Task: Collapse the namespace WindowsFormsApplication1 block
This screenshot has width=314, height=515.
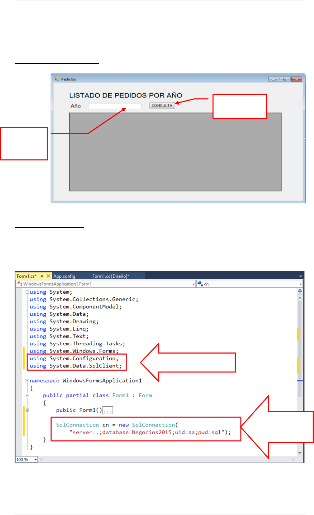Action: tap(27, 380)
